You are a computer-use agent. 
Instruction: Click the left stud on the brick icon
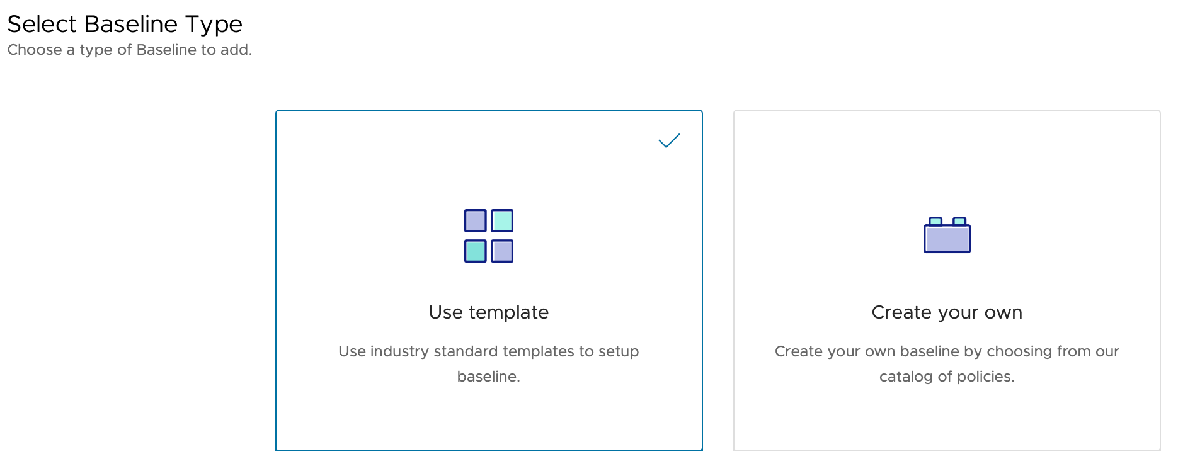click(935, 221)
